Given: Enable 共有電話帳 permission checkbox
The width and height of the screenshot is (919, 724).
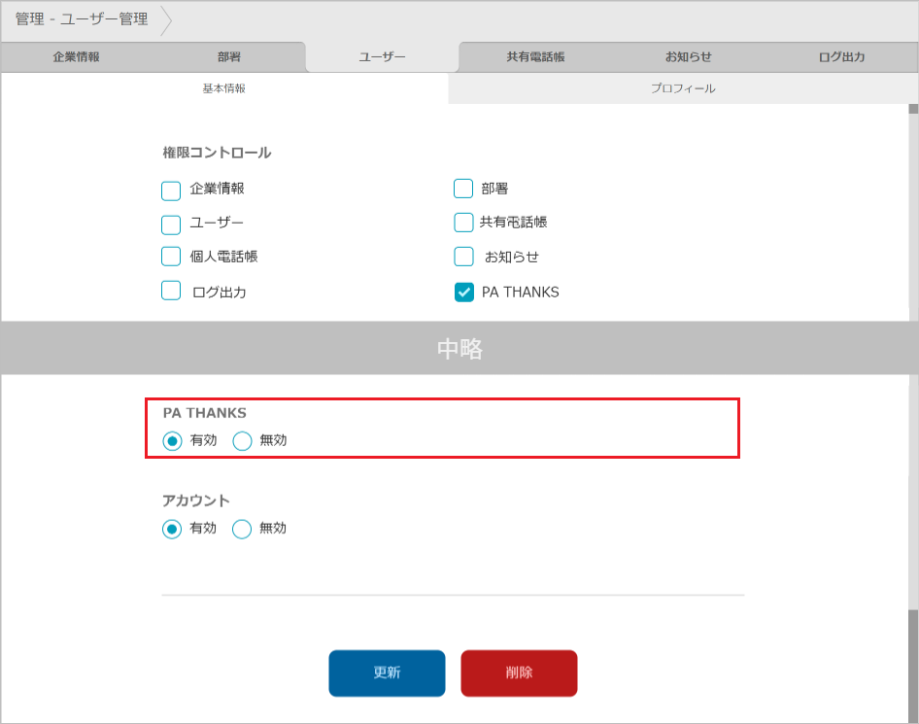Looking at the screenshot, I should tap(463, 223).
